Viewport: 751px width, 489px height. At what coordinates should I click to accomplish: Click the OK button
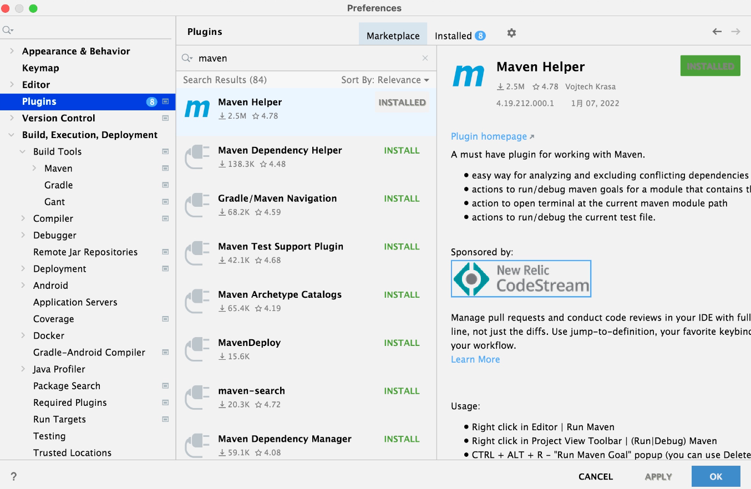tap(716, 476)
